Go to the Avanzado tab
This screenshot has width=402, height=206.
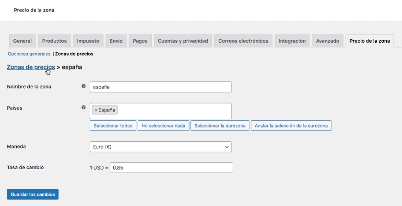328,41
